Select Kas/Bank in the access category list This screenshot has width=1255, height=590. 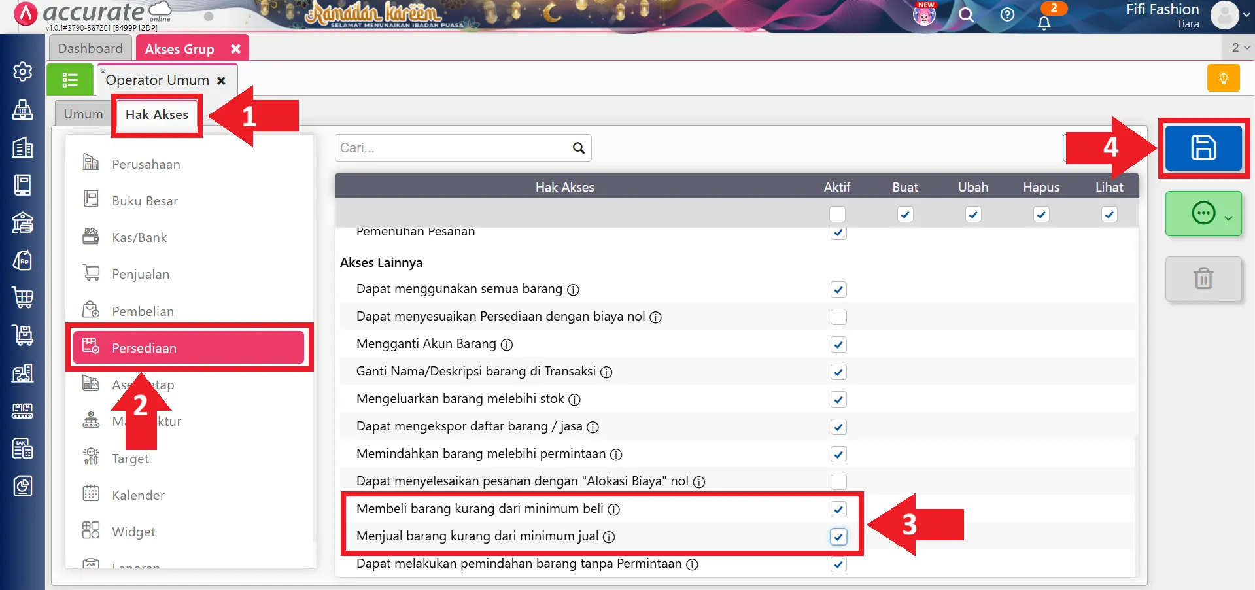click(x=139, y=237)
